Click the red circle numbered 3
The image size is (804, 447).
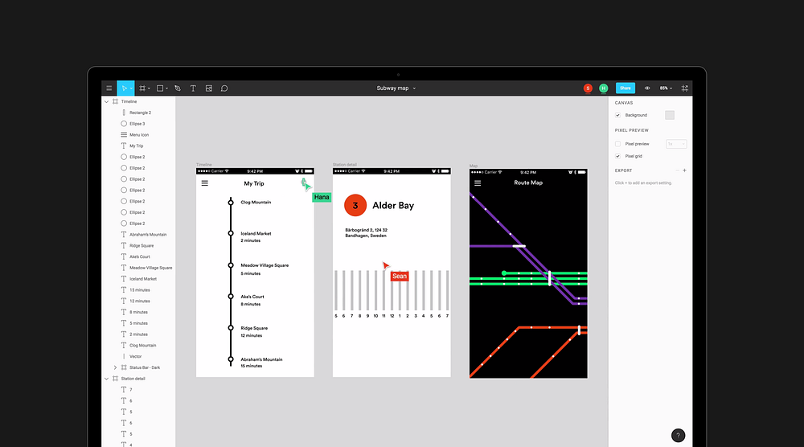point(355,205)
